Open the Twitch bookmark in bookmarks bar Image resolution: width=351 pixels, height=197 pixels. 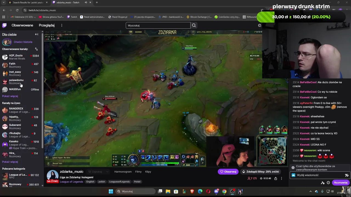pyautogui.click(x=72, y=17)
